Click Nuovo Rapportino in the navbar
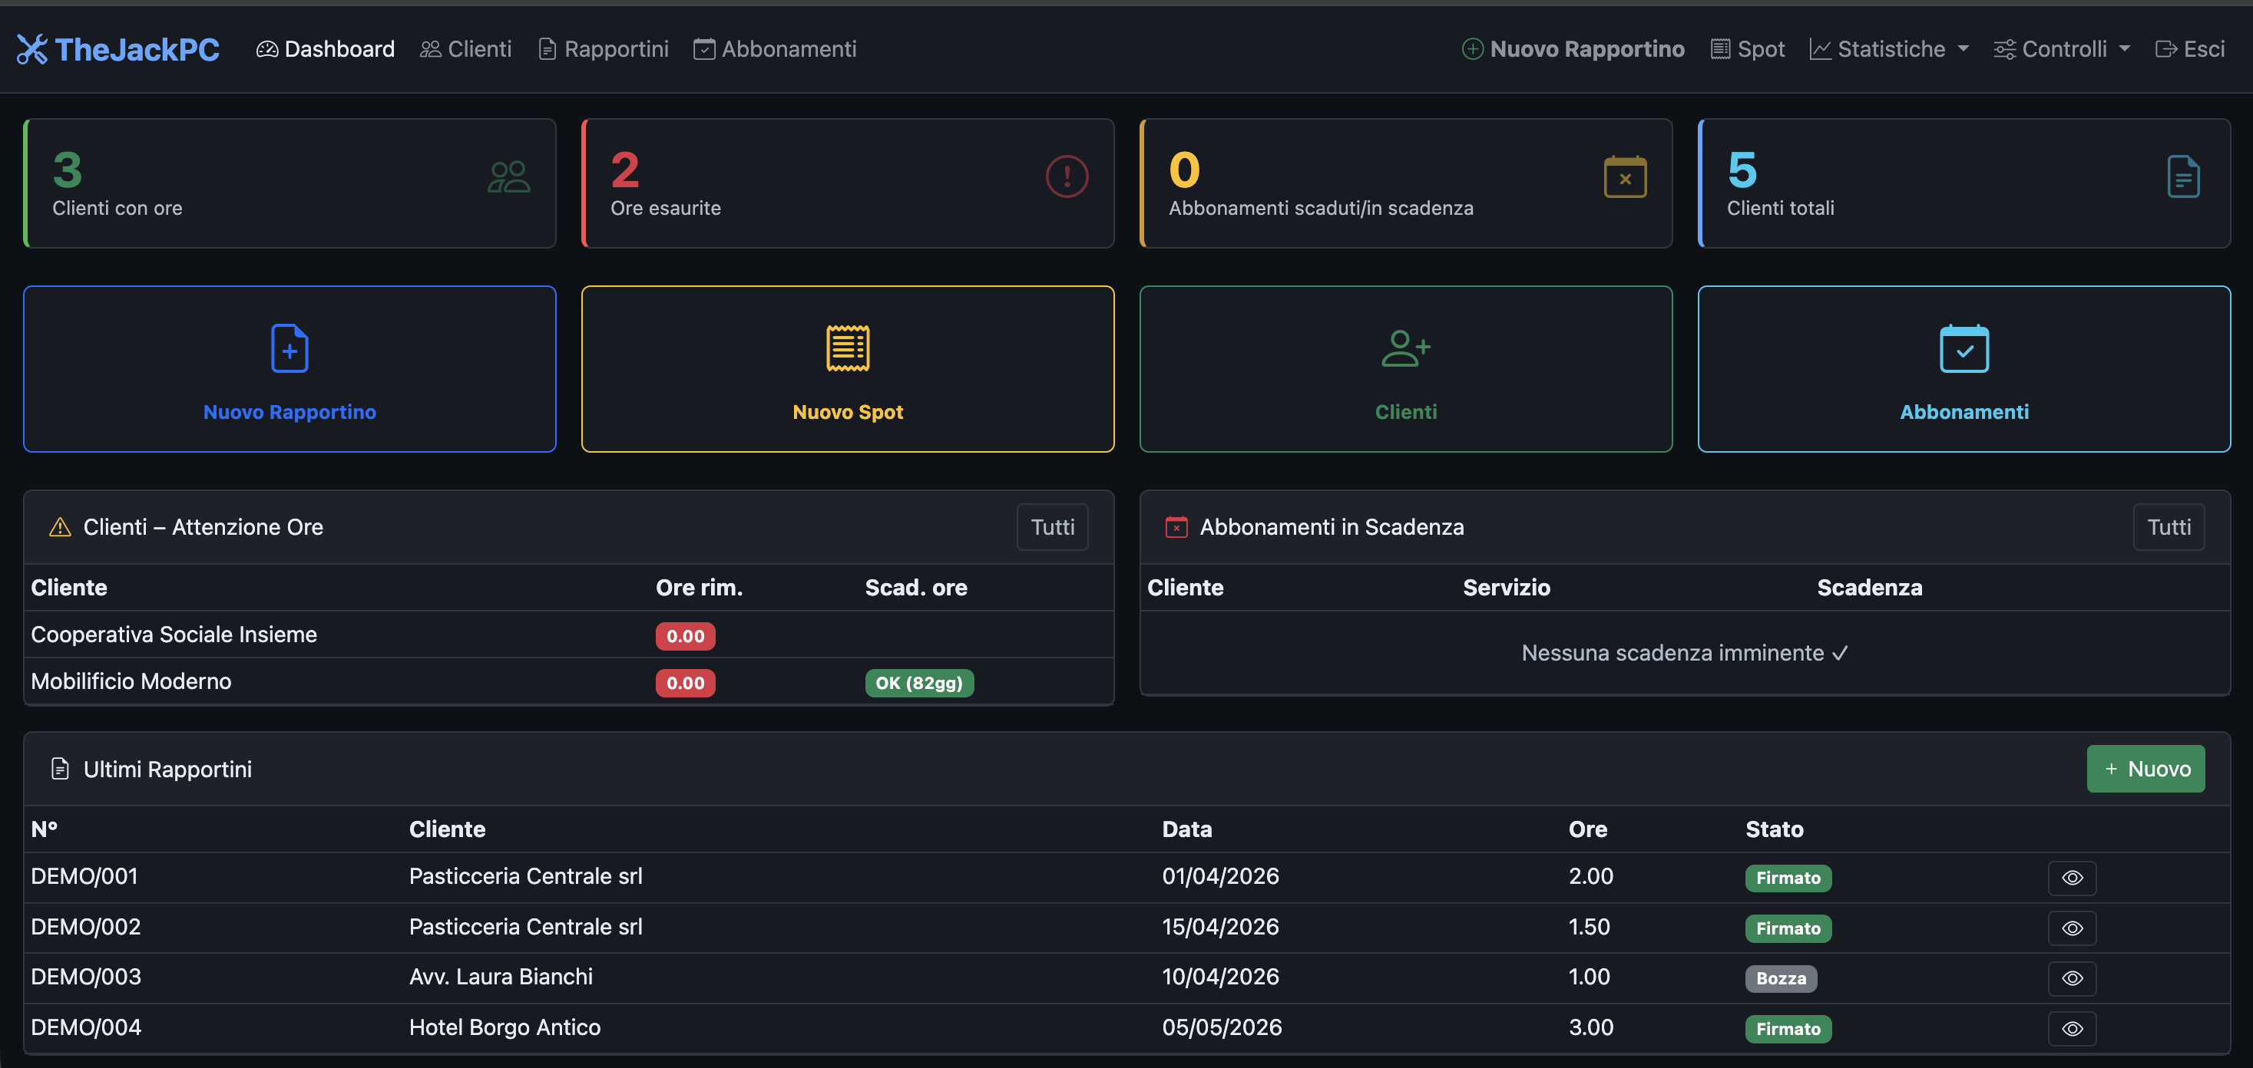 coord(1573,49)
